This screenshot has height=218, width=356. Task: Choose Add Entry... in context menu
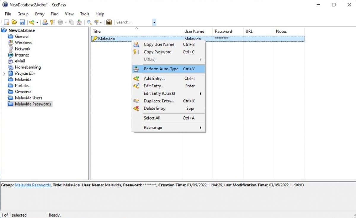[169, 79]
